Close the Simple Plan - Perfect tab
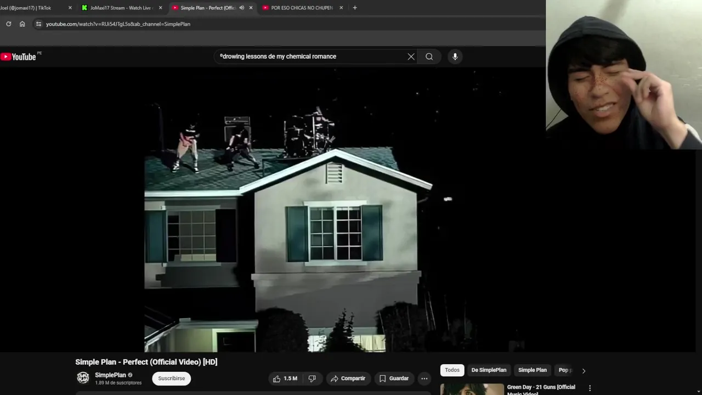This screenshot has width=702, height=395. [x=251, y=8]
